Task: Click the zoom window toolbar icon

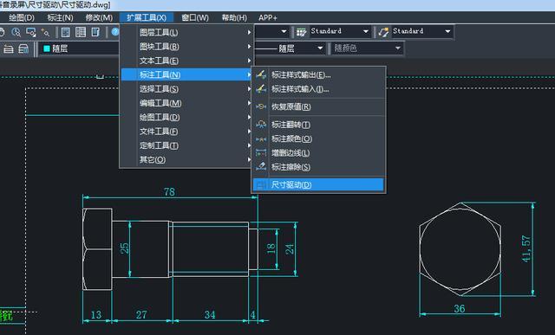Action: click(x=31, y=32)
